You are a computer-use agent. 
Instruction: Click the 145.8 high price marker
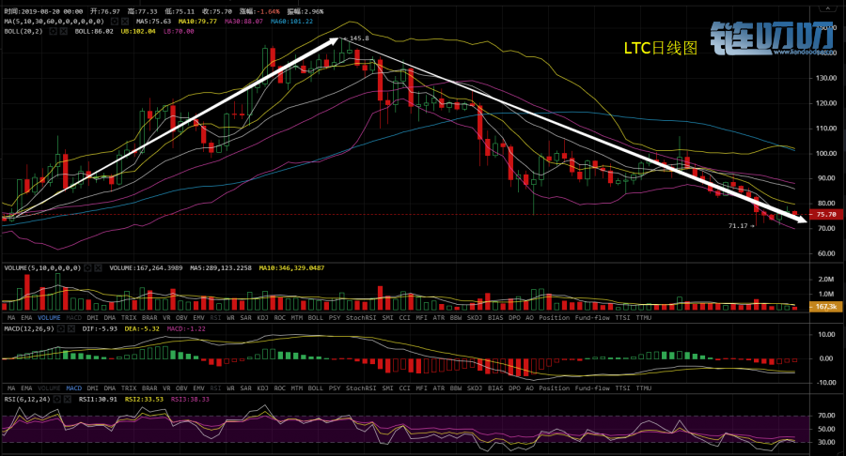[359, 38]
